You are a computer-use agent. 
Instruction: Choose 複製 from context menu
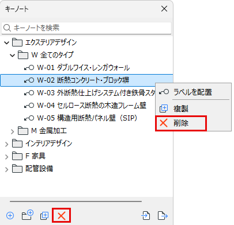click(x=193, y=108)
